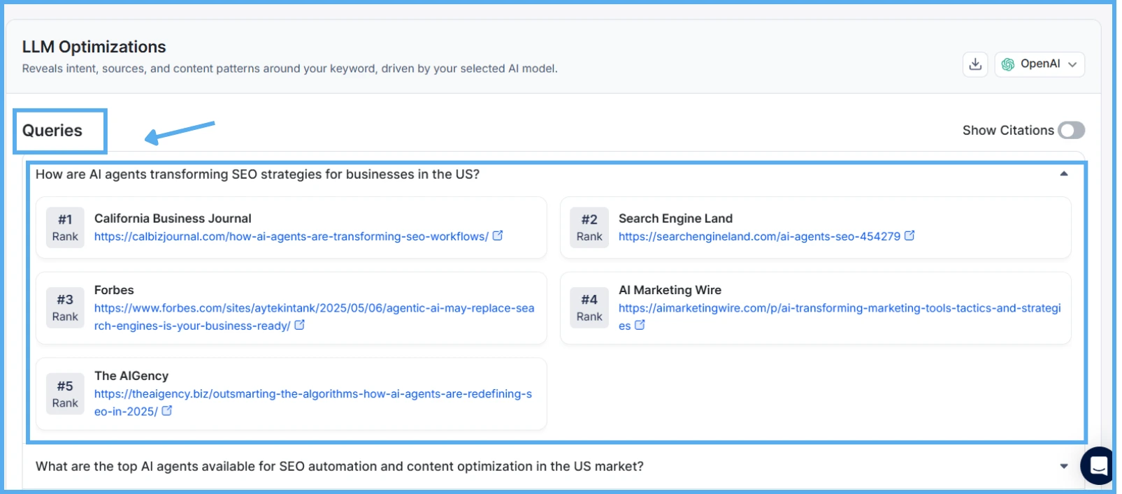Click the LLM Optimizations heading
Image resolution: width=1122 pixels, height=494 pixels.
[x=94, y=47]
